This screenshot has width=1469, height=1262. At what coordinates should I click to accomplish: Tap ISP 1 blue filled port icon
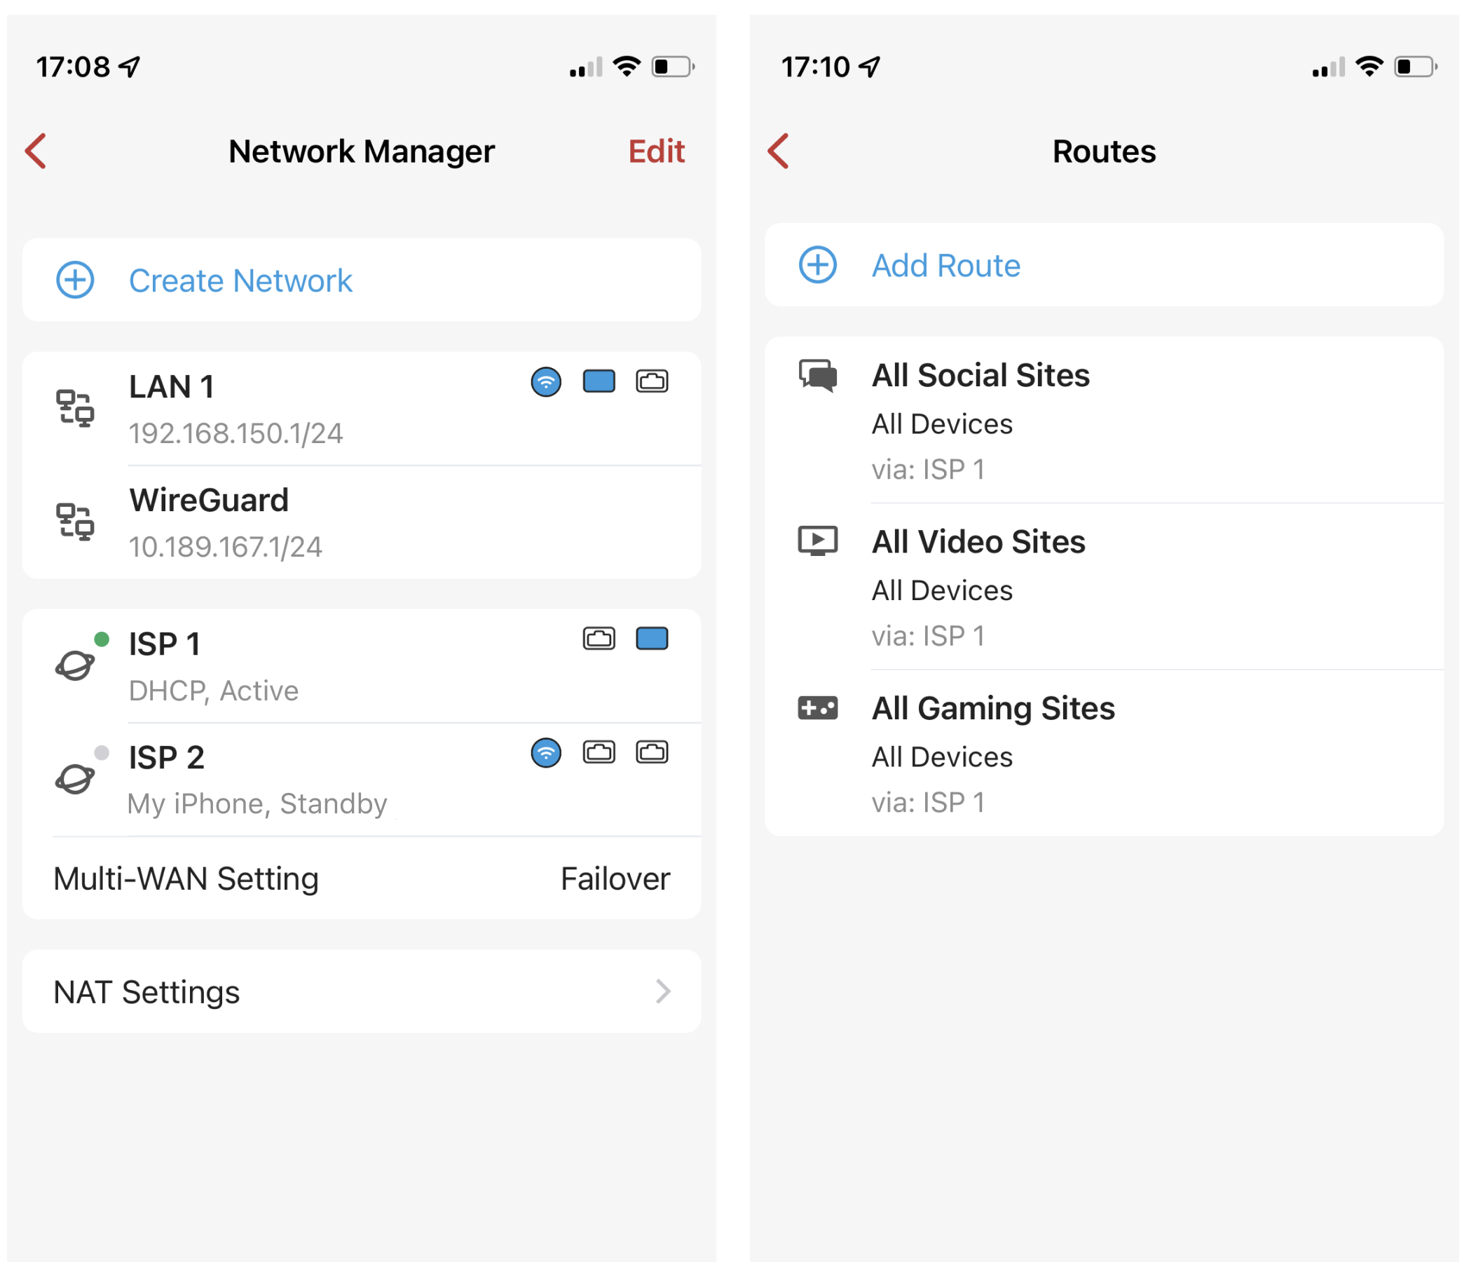click(652, 639)
